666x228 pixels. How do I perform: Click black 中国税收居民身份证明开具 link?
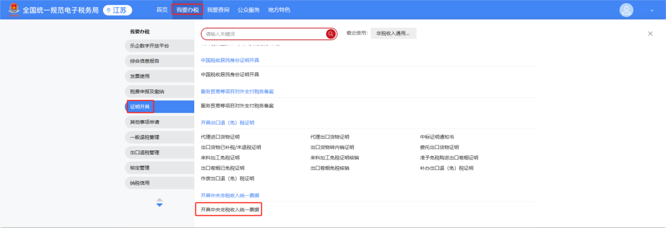point(230,75)
